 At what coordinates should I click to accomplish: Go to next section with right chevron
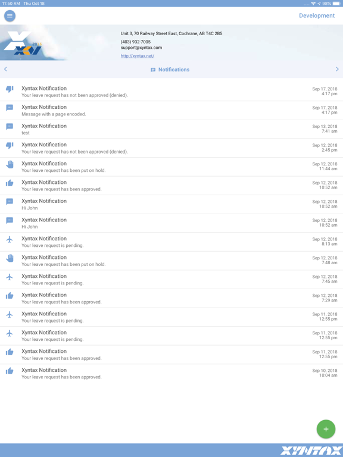click(337, 70)
